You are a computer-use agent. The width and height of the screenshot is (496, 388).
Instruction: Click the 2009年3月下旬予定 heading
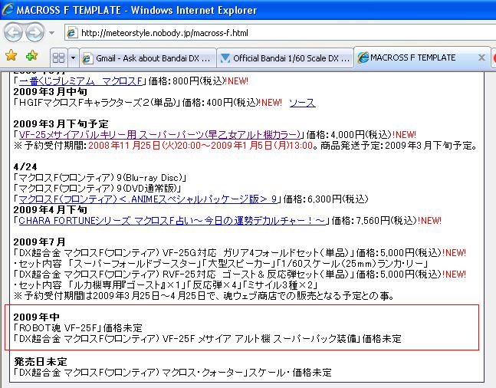(x=61, y=124)
